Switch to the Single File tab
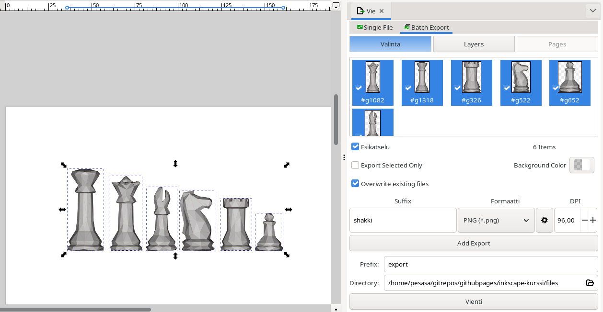The image size is (603, 312). tap(375, 27)
